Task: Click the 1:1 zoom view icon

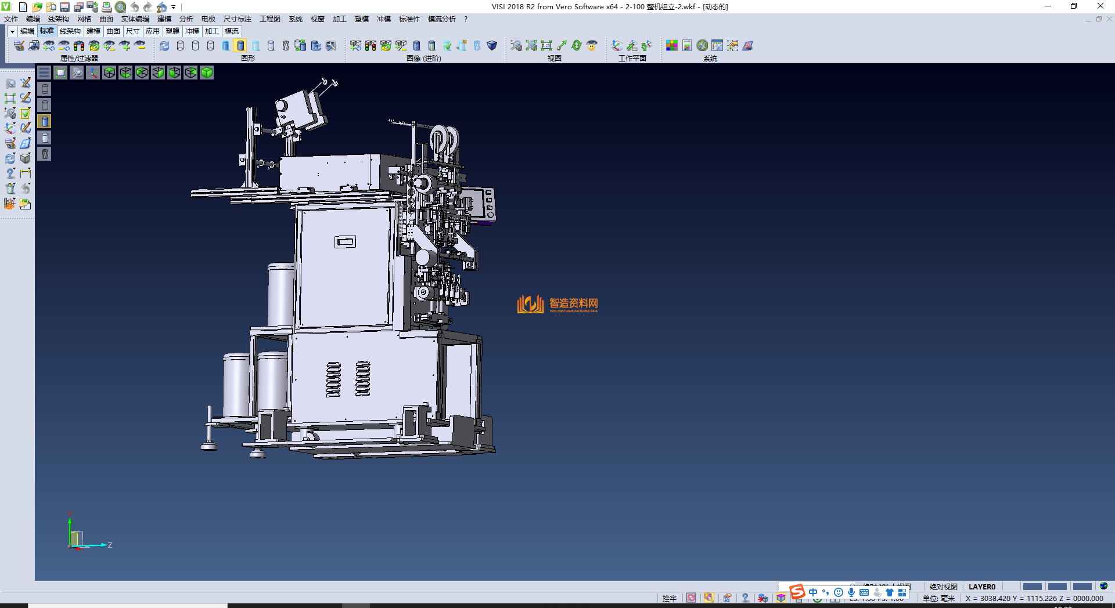Action: [x=546, y=45]
